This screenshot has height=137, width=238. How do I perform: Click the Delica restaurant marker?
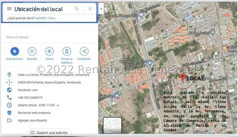(x=224, y=49)
